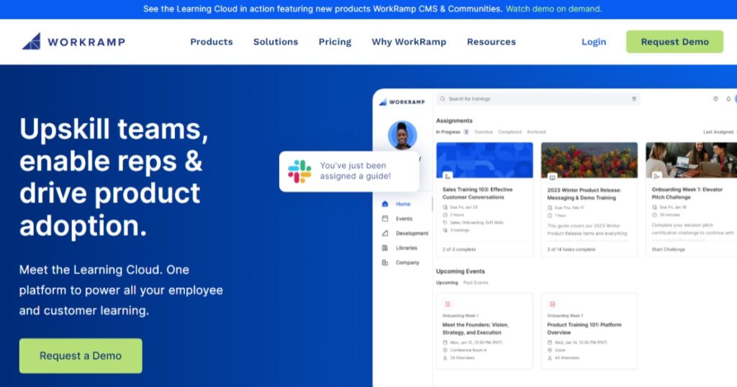Click the title 2023 Winter Product Release: Messaging & Demo Training
The width and height of the screenshot is (737, 387).
pyautogui.click(x=584, y=194)
